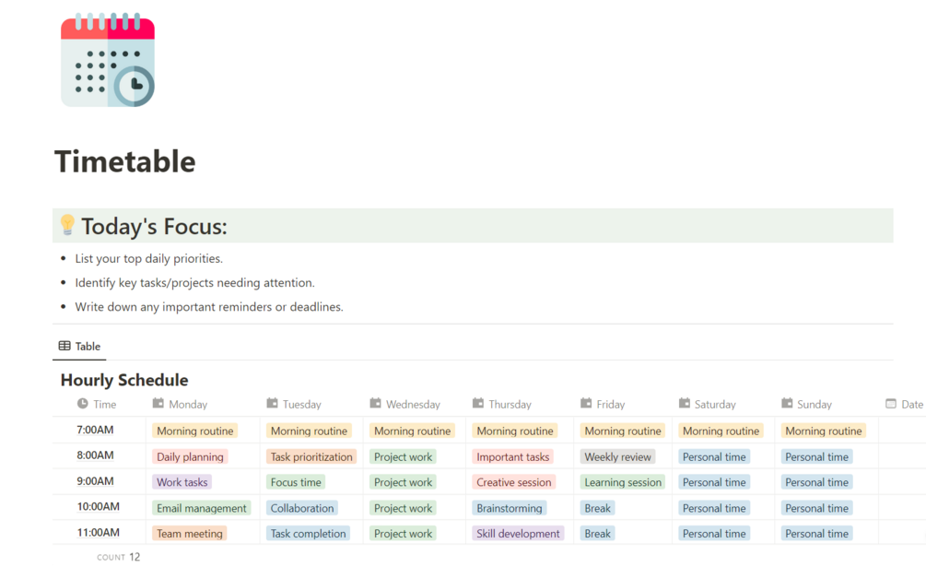Click the icon in the Date column header
The image size is (926, 567).
click(x=891, y=404)
